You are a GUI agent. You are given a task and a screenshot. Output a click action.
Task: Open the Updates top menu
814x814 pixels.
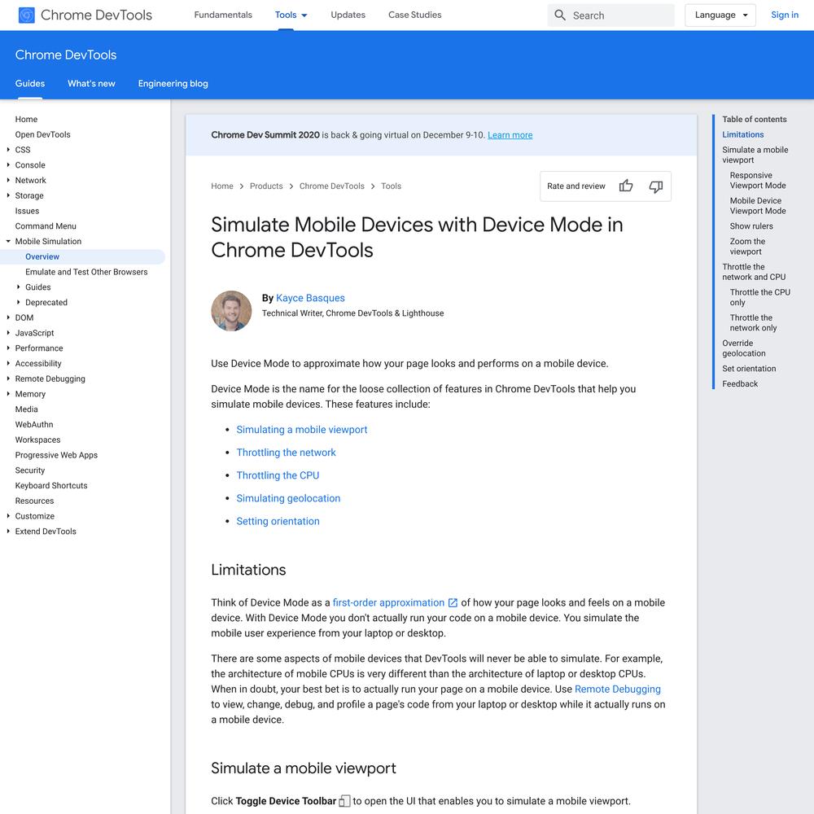click(348, 15)
